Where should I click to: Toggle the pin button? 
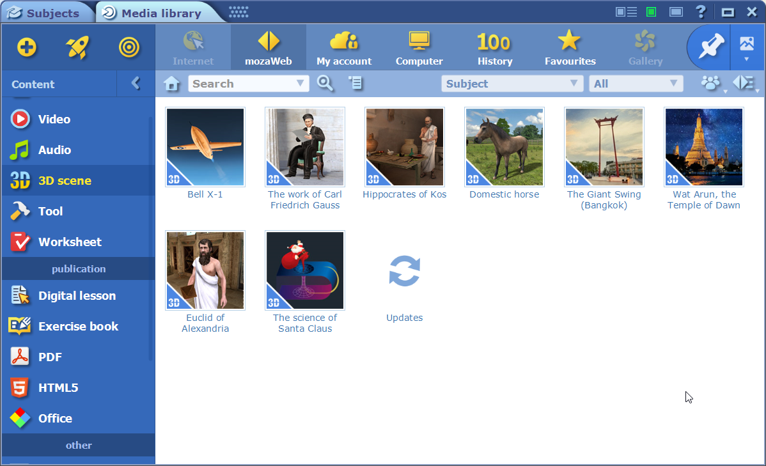tap(709, 47)
